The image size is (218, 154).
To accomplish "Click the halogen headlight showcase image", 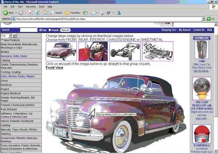I will 202,89.
